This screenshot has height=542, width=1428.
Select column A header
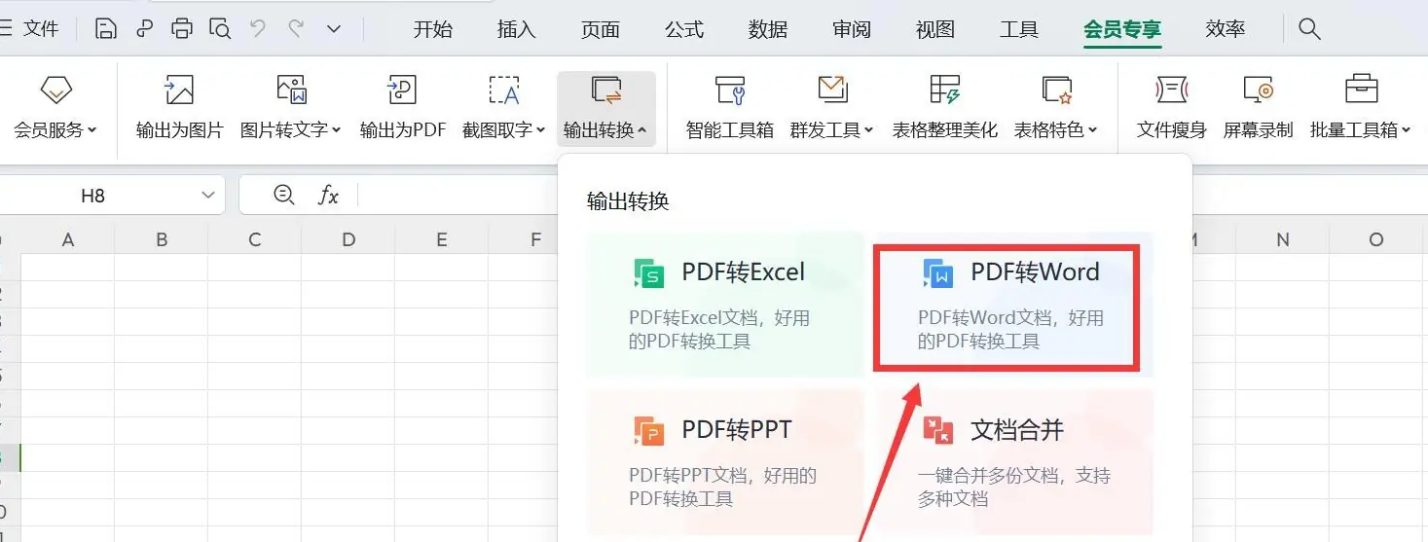[68, 239]
